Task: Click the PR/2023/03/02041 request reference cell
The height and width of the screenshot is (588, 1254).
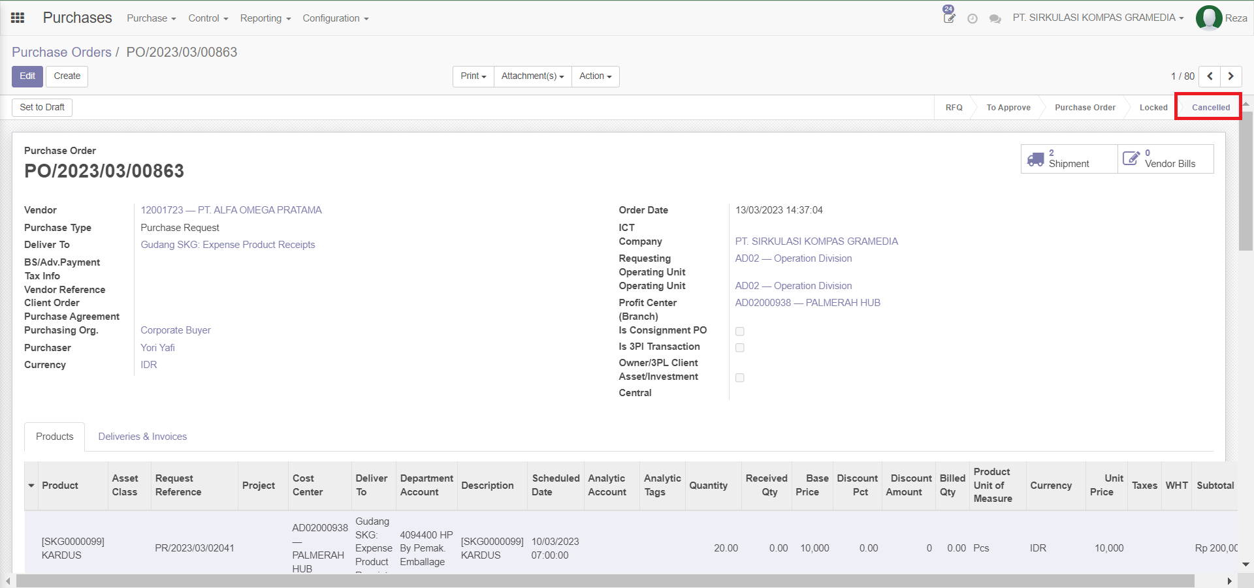Action: (195, 548)
